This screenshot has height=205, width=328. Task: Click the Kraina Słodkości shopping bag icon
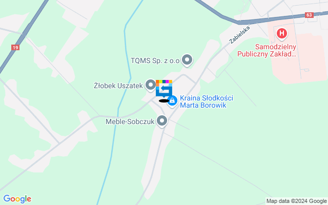click(172, 101)
